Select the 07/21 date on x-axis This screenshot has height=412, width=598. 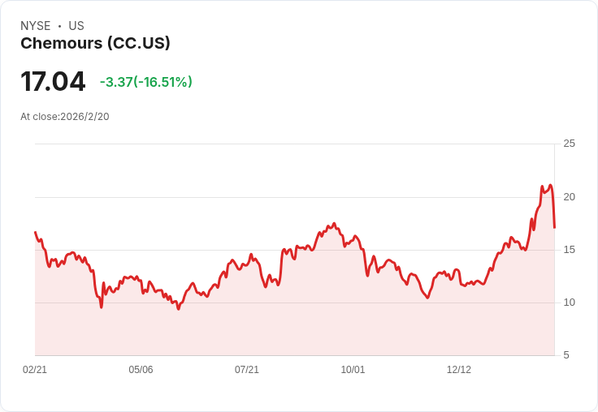247,370
